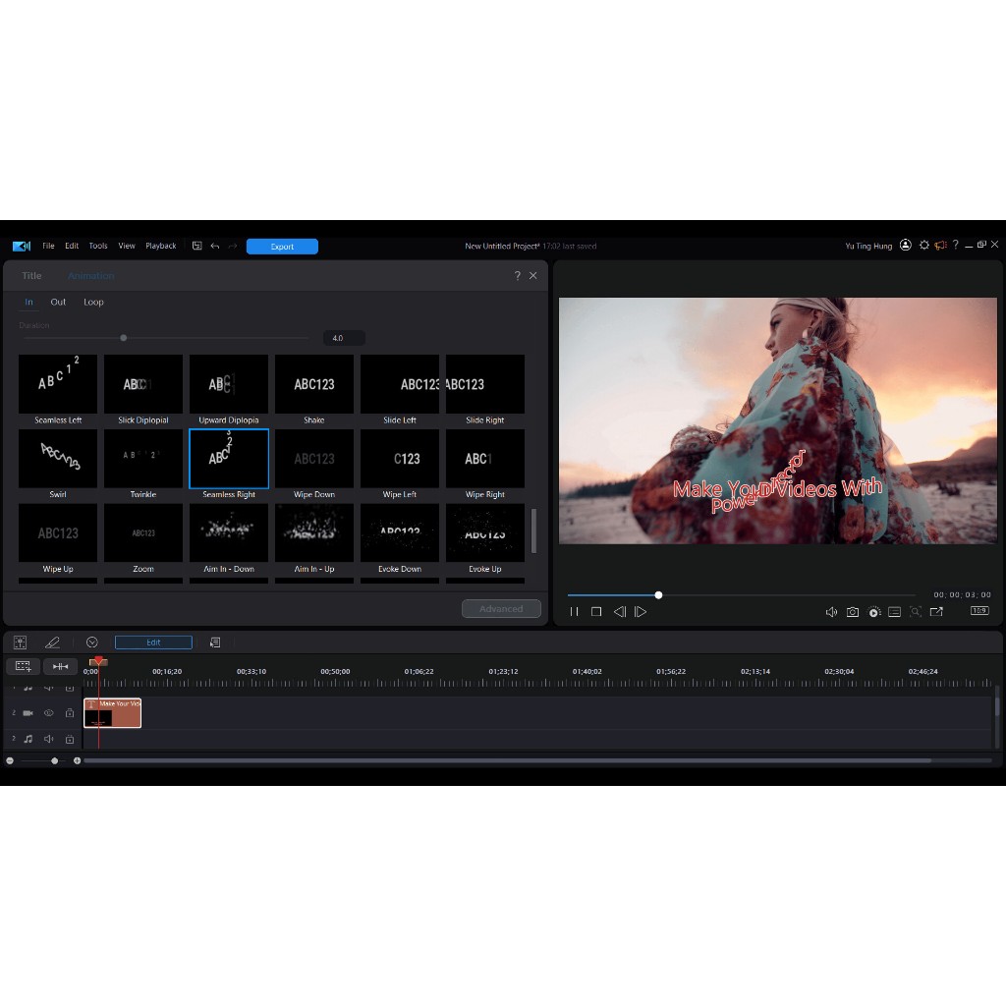Open the File menu

pyautogui.click(x=48, y=246)
